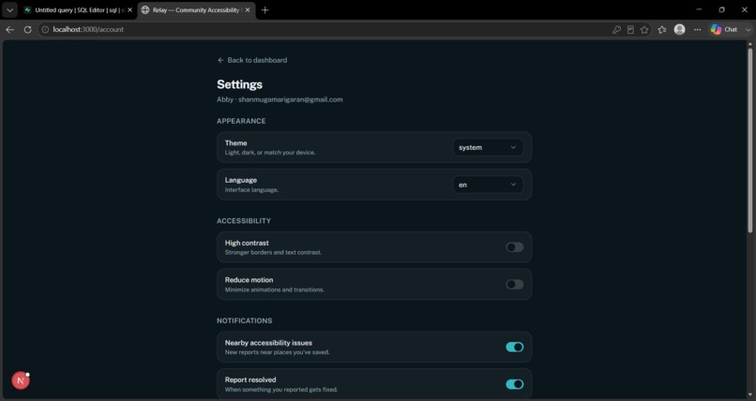The height and width of the screenshot is (401, 756).
Task: Click the Back to dashboard link
Action: (x=252, y=60)
